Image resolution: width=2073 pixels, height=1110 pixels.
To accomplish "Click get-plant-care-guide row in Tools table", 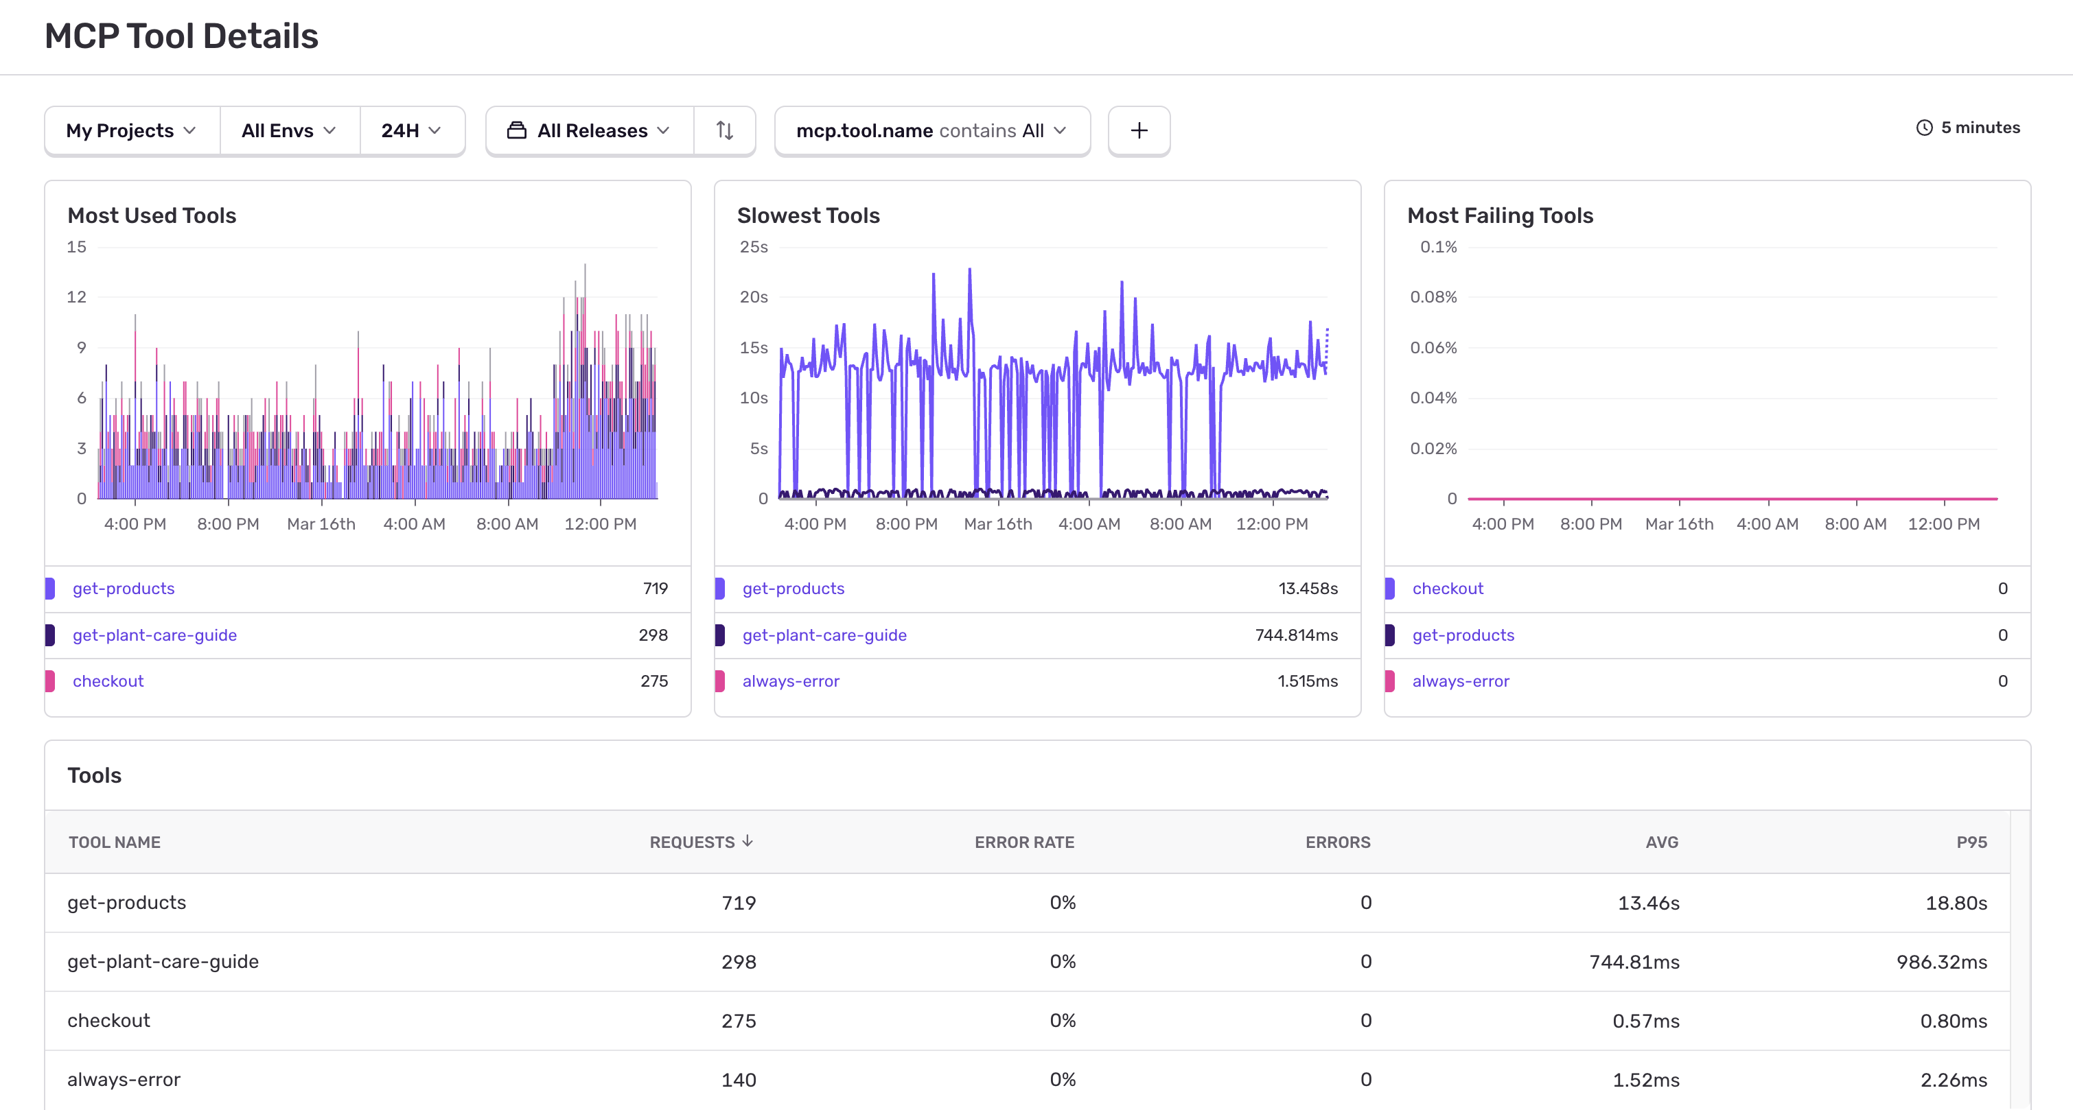I will (1028, 962).
